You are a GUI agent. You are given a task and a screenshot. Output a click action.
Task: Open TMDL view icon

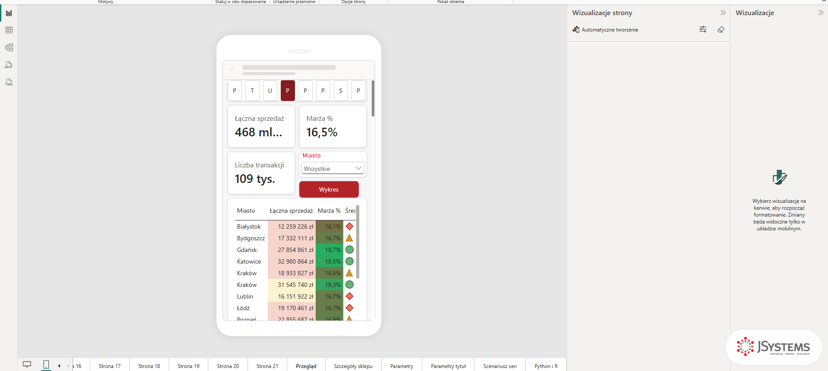pyautogui.click(x=9, y=82)
